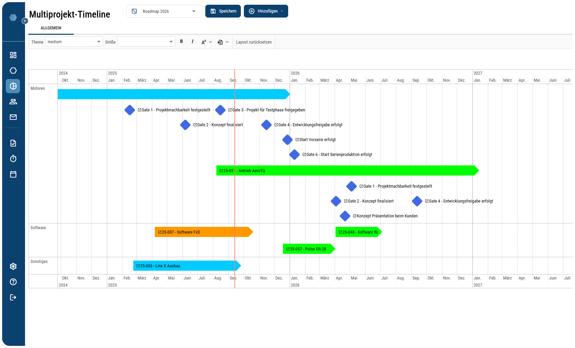
Task: Open the Hinzufügen add menu
Action: pyautogui.click(x=266, y=11)
